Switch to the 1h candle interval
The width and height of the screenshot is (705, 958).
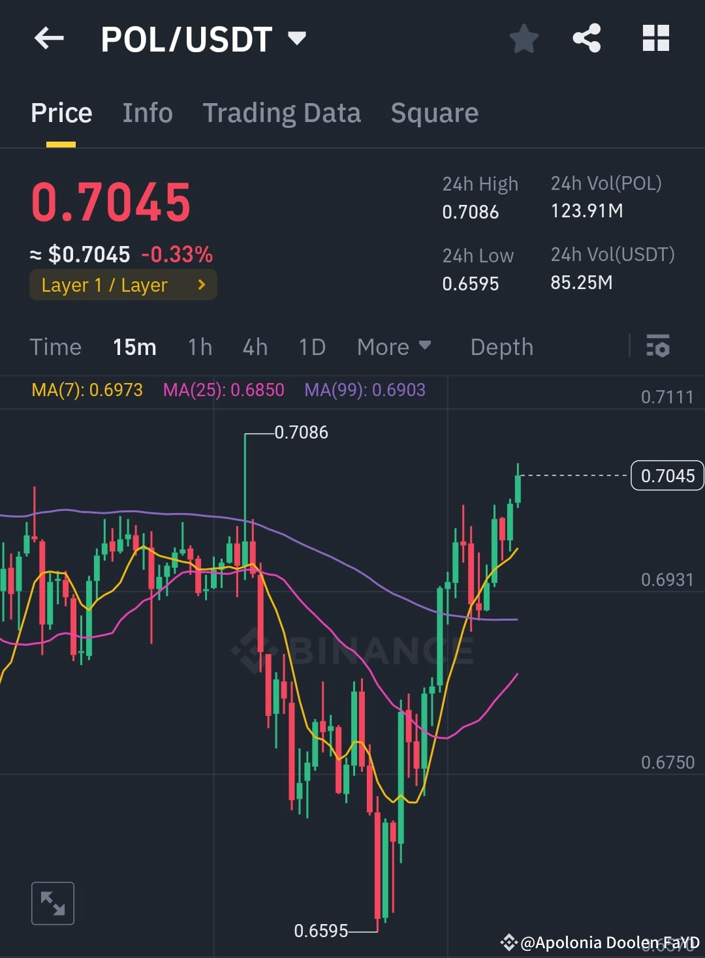(x=199, y=347)
